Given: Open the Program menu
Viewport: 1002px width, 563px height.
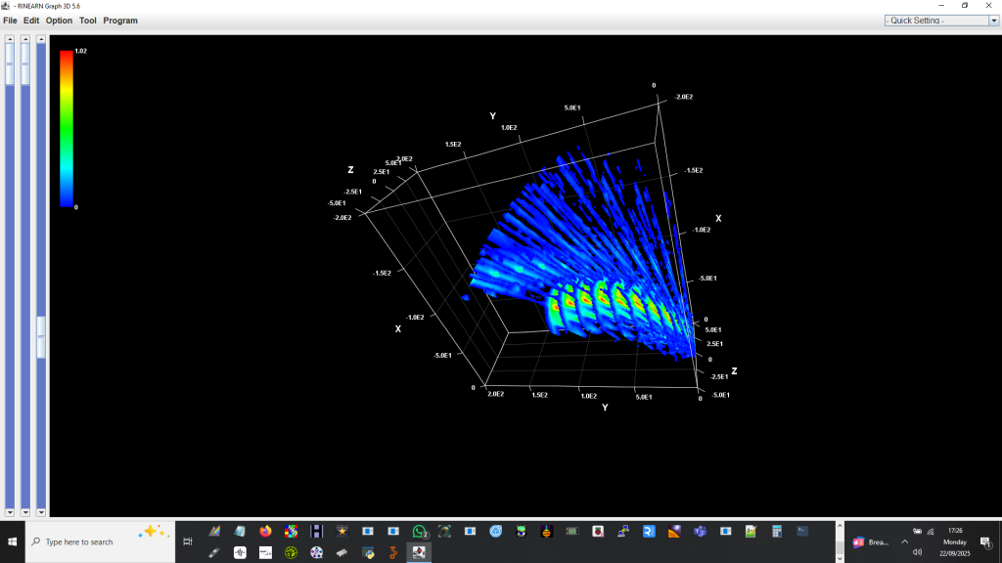Looking at the screenshot, I should tap(120, 21).
